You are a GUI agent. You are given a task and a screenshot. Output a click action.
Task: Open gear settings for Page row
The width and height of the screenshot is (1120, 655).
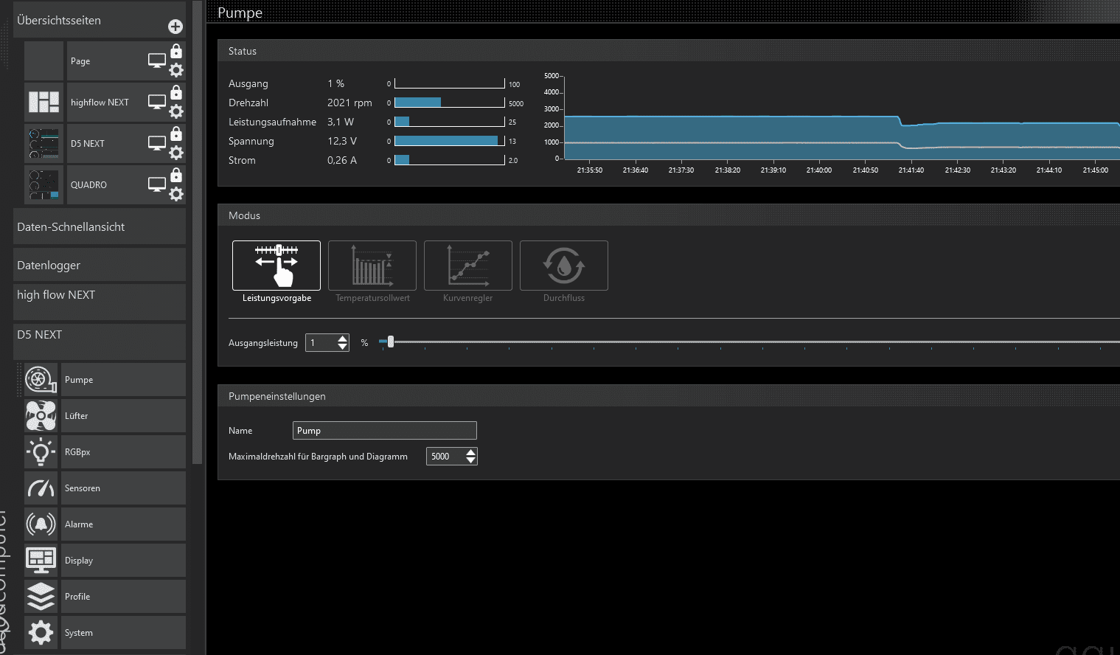(176, 70)
